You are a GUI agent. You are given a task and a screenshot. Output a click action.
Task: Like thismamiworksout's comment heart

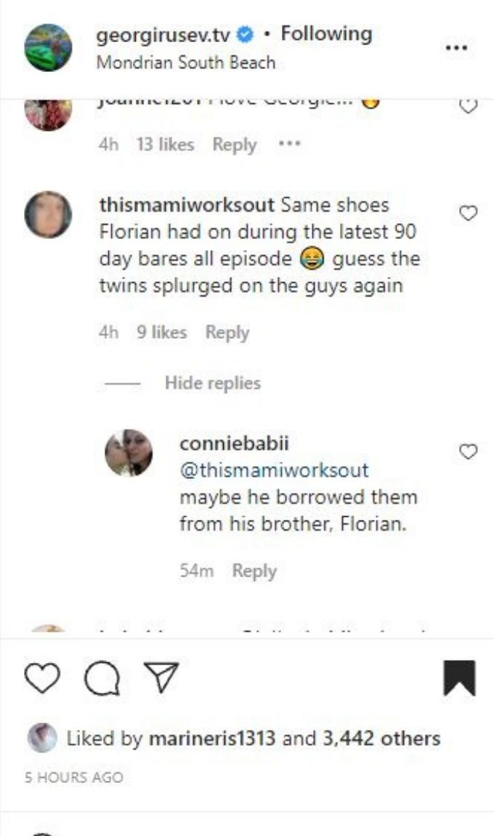click(468, 213)
